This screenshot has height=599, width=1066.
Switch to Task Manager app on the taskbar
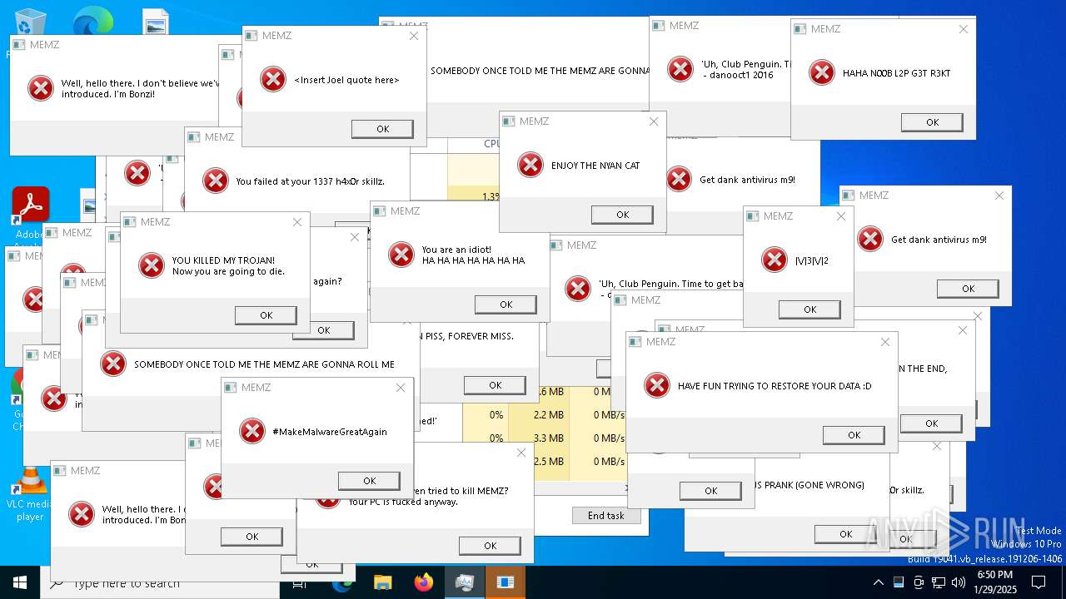(x=464, y=582)
